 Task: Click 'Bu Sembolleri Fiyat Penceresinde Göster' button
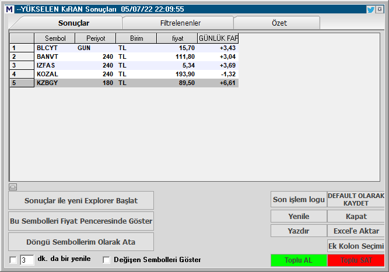coord(81,221)
